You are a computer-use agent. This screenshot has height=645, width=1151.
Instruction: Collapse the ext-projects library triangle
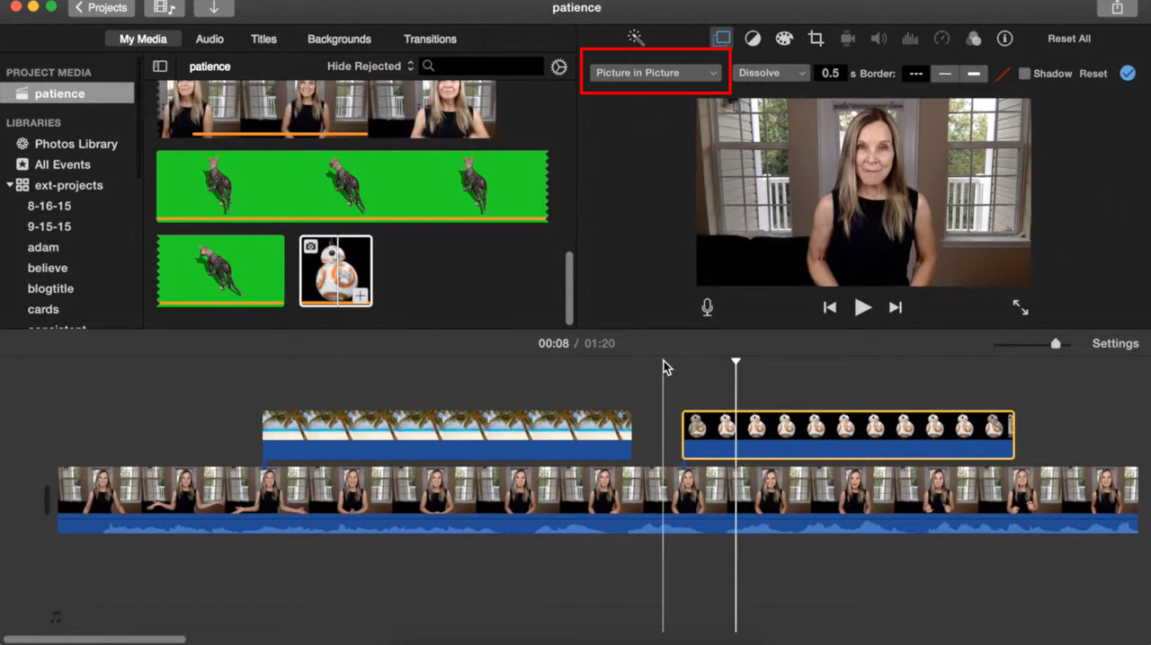coord(10,185)
